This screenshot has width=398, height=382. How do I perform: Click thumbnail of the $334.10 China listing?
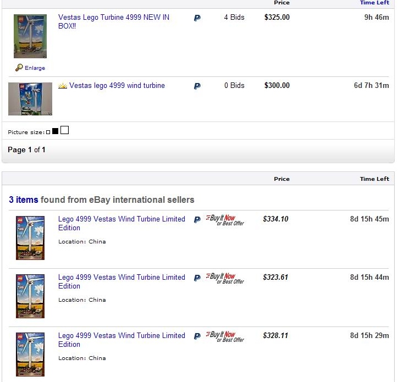30,238
